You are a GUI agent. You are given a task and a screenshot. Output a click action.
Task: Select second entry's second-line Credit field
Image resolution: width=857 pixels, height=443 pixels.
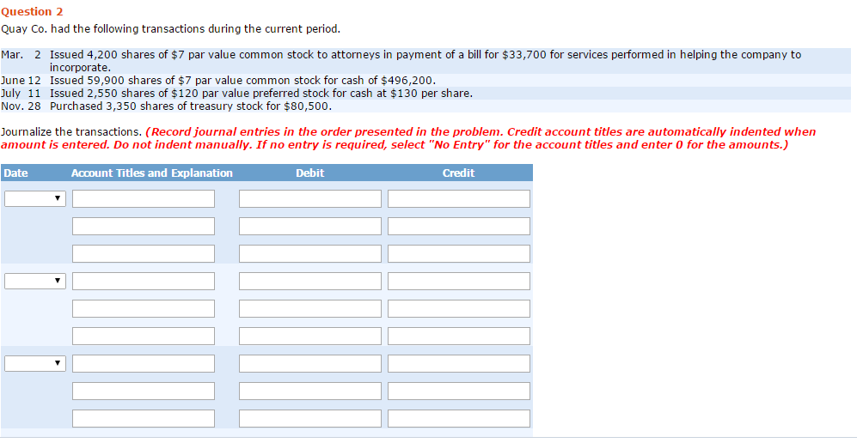(x=458, y=308)
